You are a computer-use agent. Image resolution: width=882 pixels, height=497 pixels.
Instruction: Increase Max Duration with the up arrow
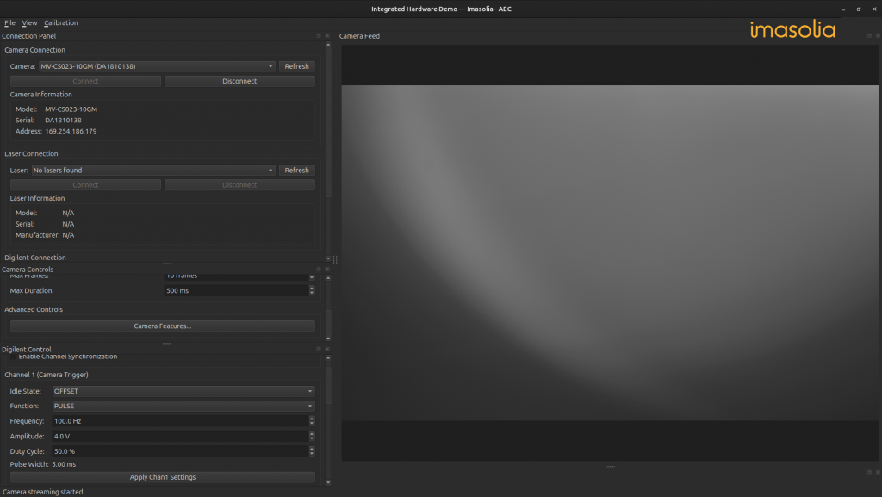coord(312,288)
